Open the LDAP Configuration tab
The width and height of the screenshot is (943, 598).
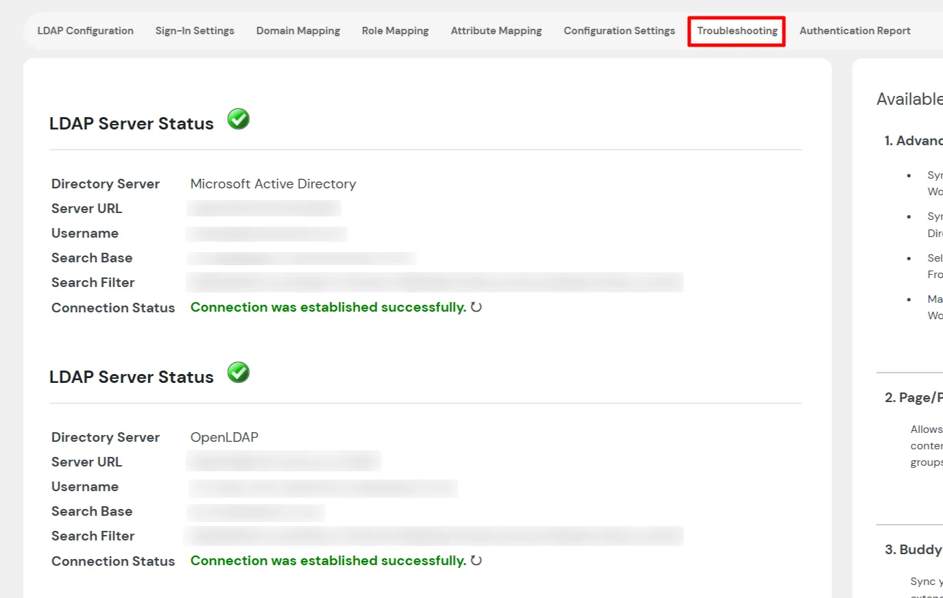click(85, 31)
